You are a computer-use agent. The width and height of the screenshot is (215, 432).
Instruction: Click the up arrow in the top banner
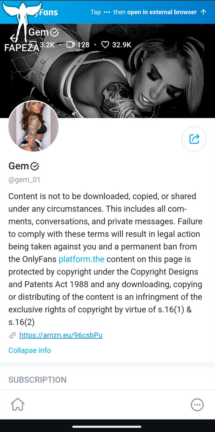[203, 12]
